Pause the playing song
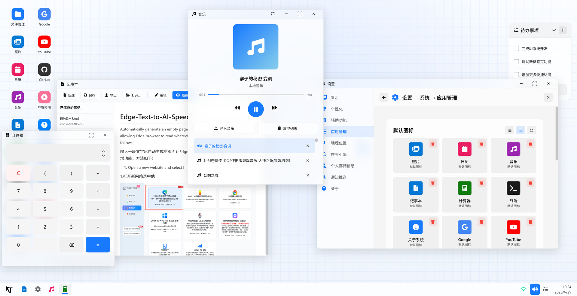 coord(256,109)
